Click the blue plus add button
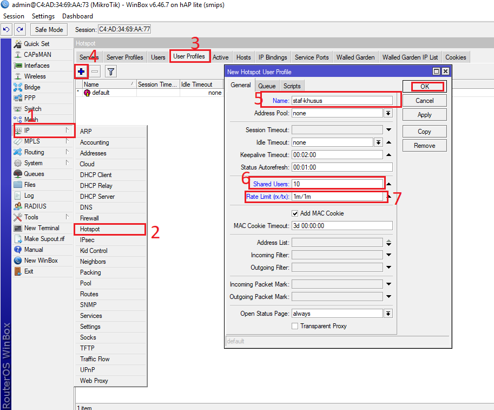 [81, 71]
